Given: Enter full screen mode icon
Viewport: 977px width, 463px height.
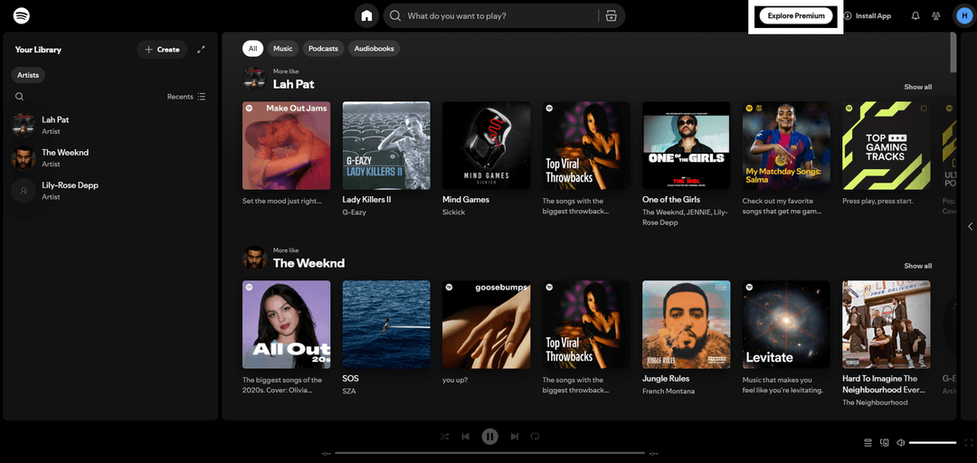Looking at the screenshot, I should tap(968, 442).
